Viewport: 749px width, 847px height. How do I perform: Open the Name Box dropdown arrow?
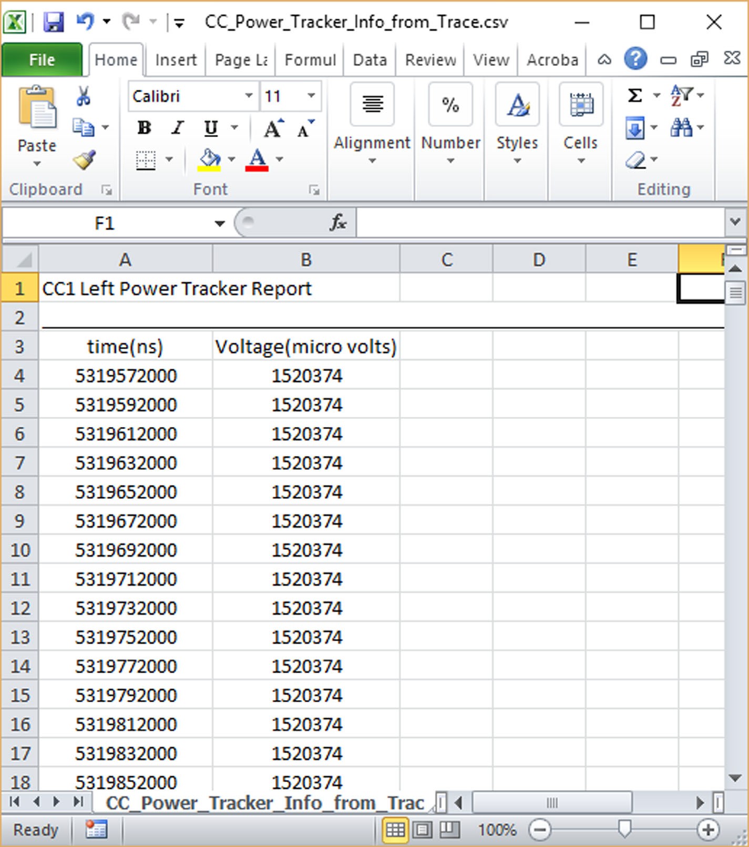click(x=220, y=224)
